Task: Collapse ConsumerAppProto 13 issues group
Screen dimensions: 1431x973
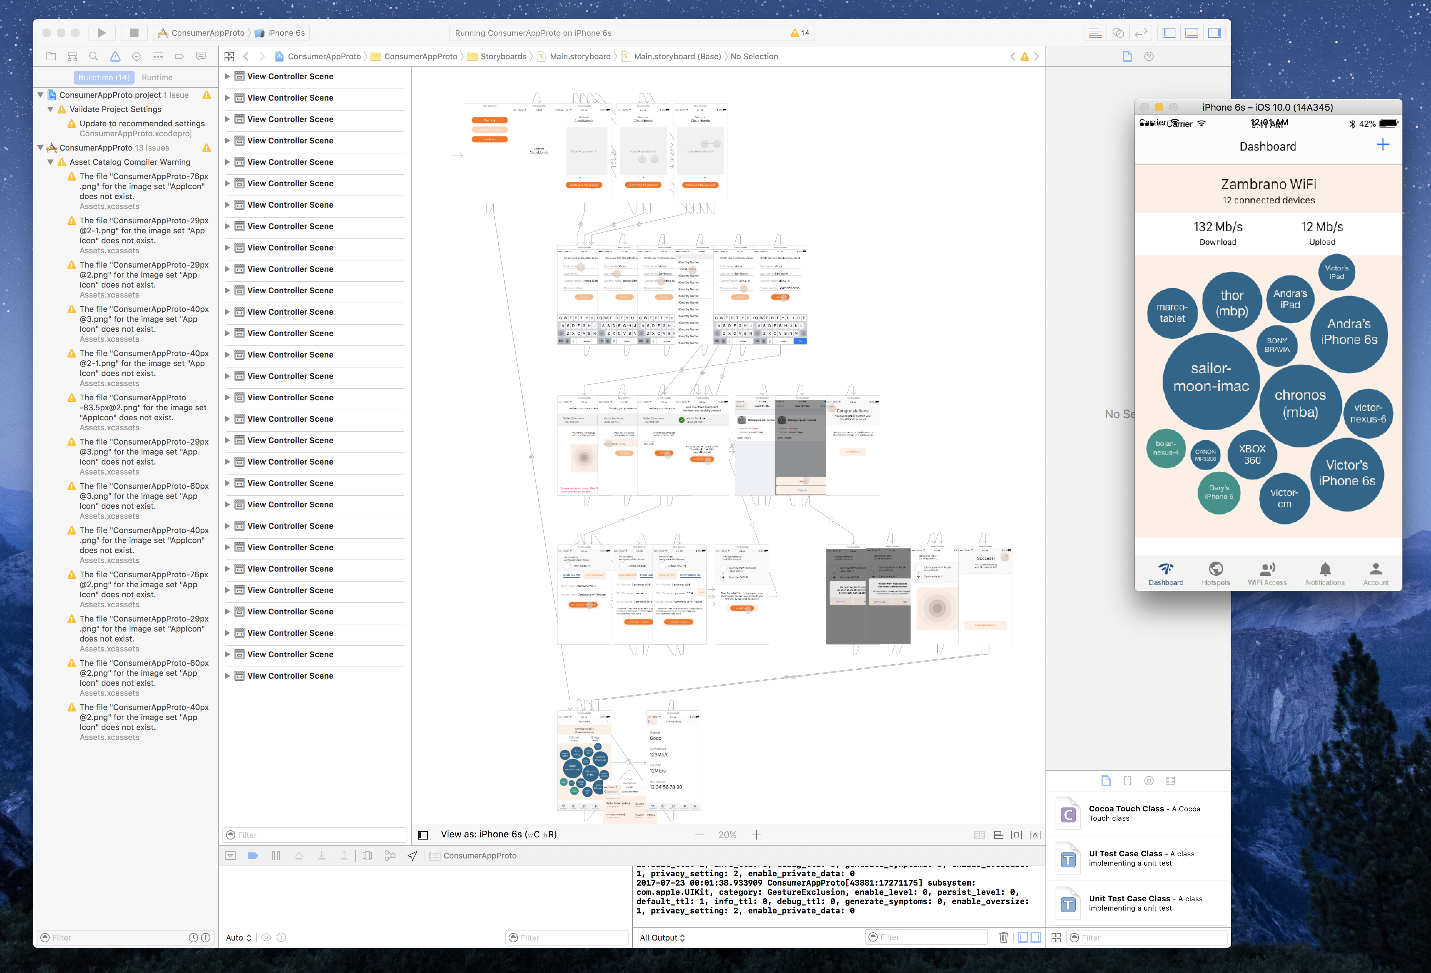Action: coord(41,148)
